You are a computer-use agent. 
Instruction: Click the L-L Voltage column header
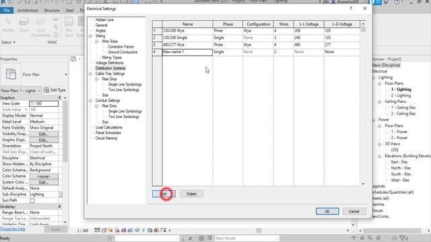tap(309, 24)
